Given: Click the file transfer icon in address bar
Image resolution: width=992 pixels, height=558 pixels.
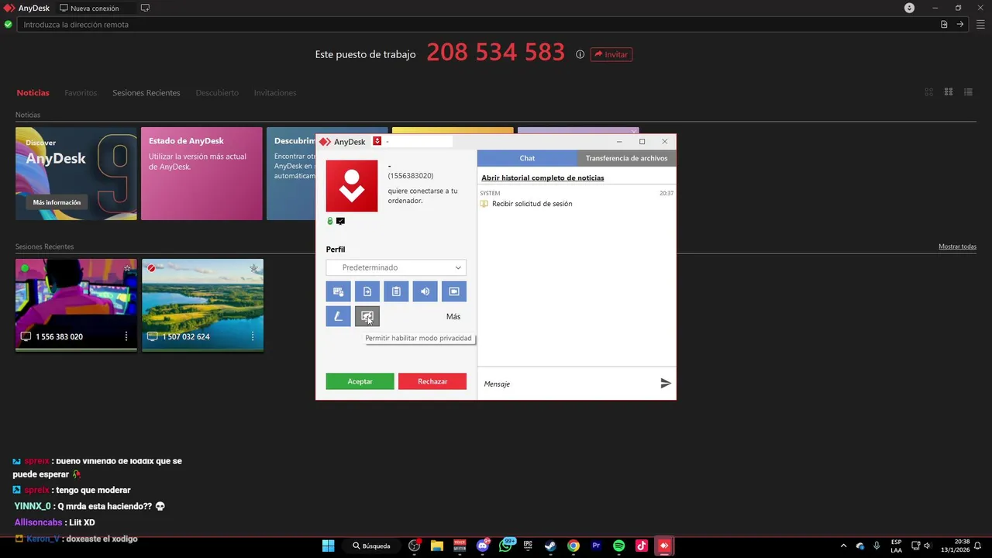Looking at the screenshot, I should pos(944,25).
